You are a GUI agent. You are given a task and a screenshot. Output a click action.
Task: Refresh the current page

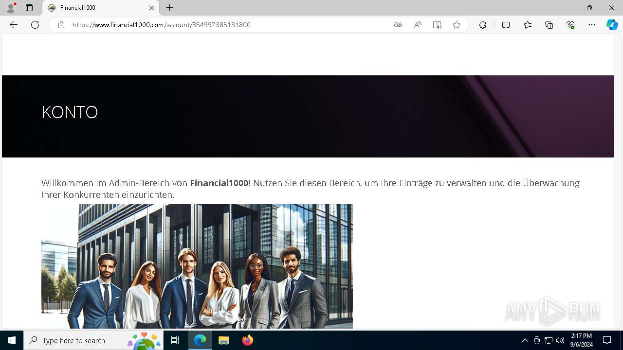(35, 25)
